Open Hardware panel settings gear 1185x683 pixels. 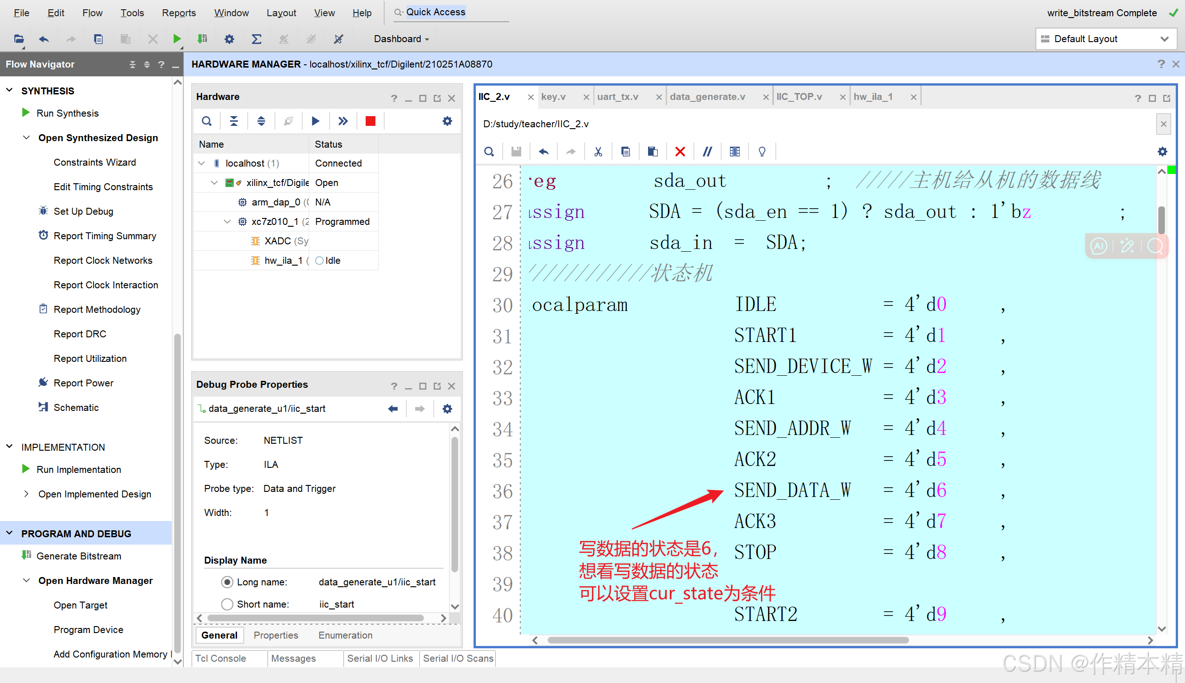pyautogui.click(x=447, y=122)
